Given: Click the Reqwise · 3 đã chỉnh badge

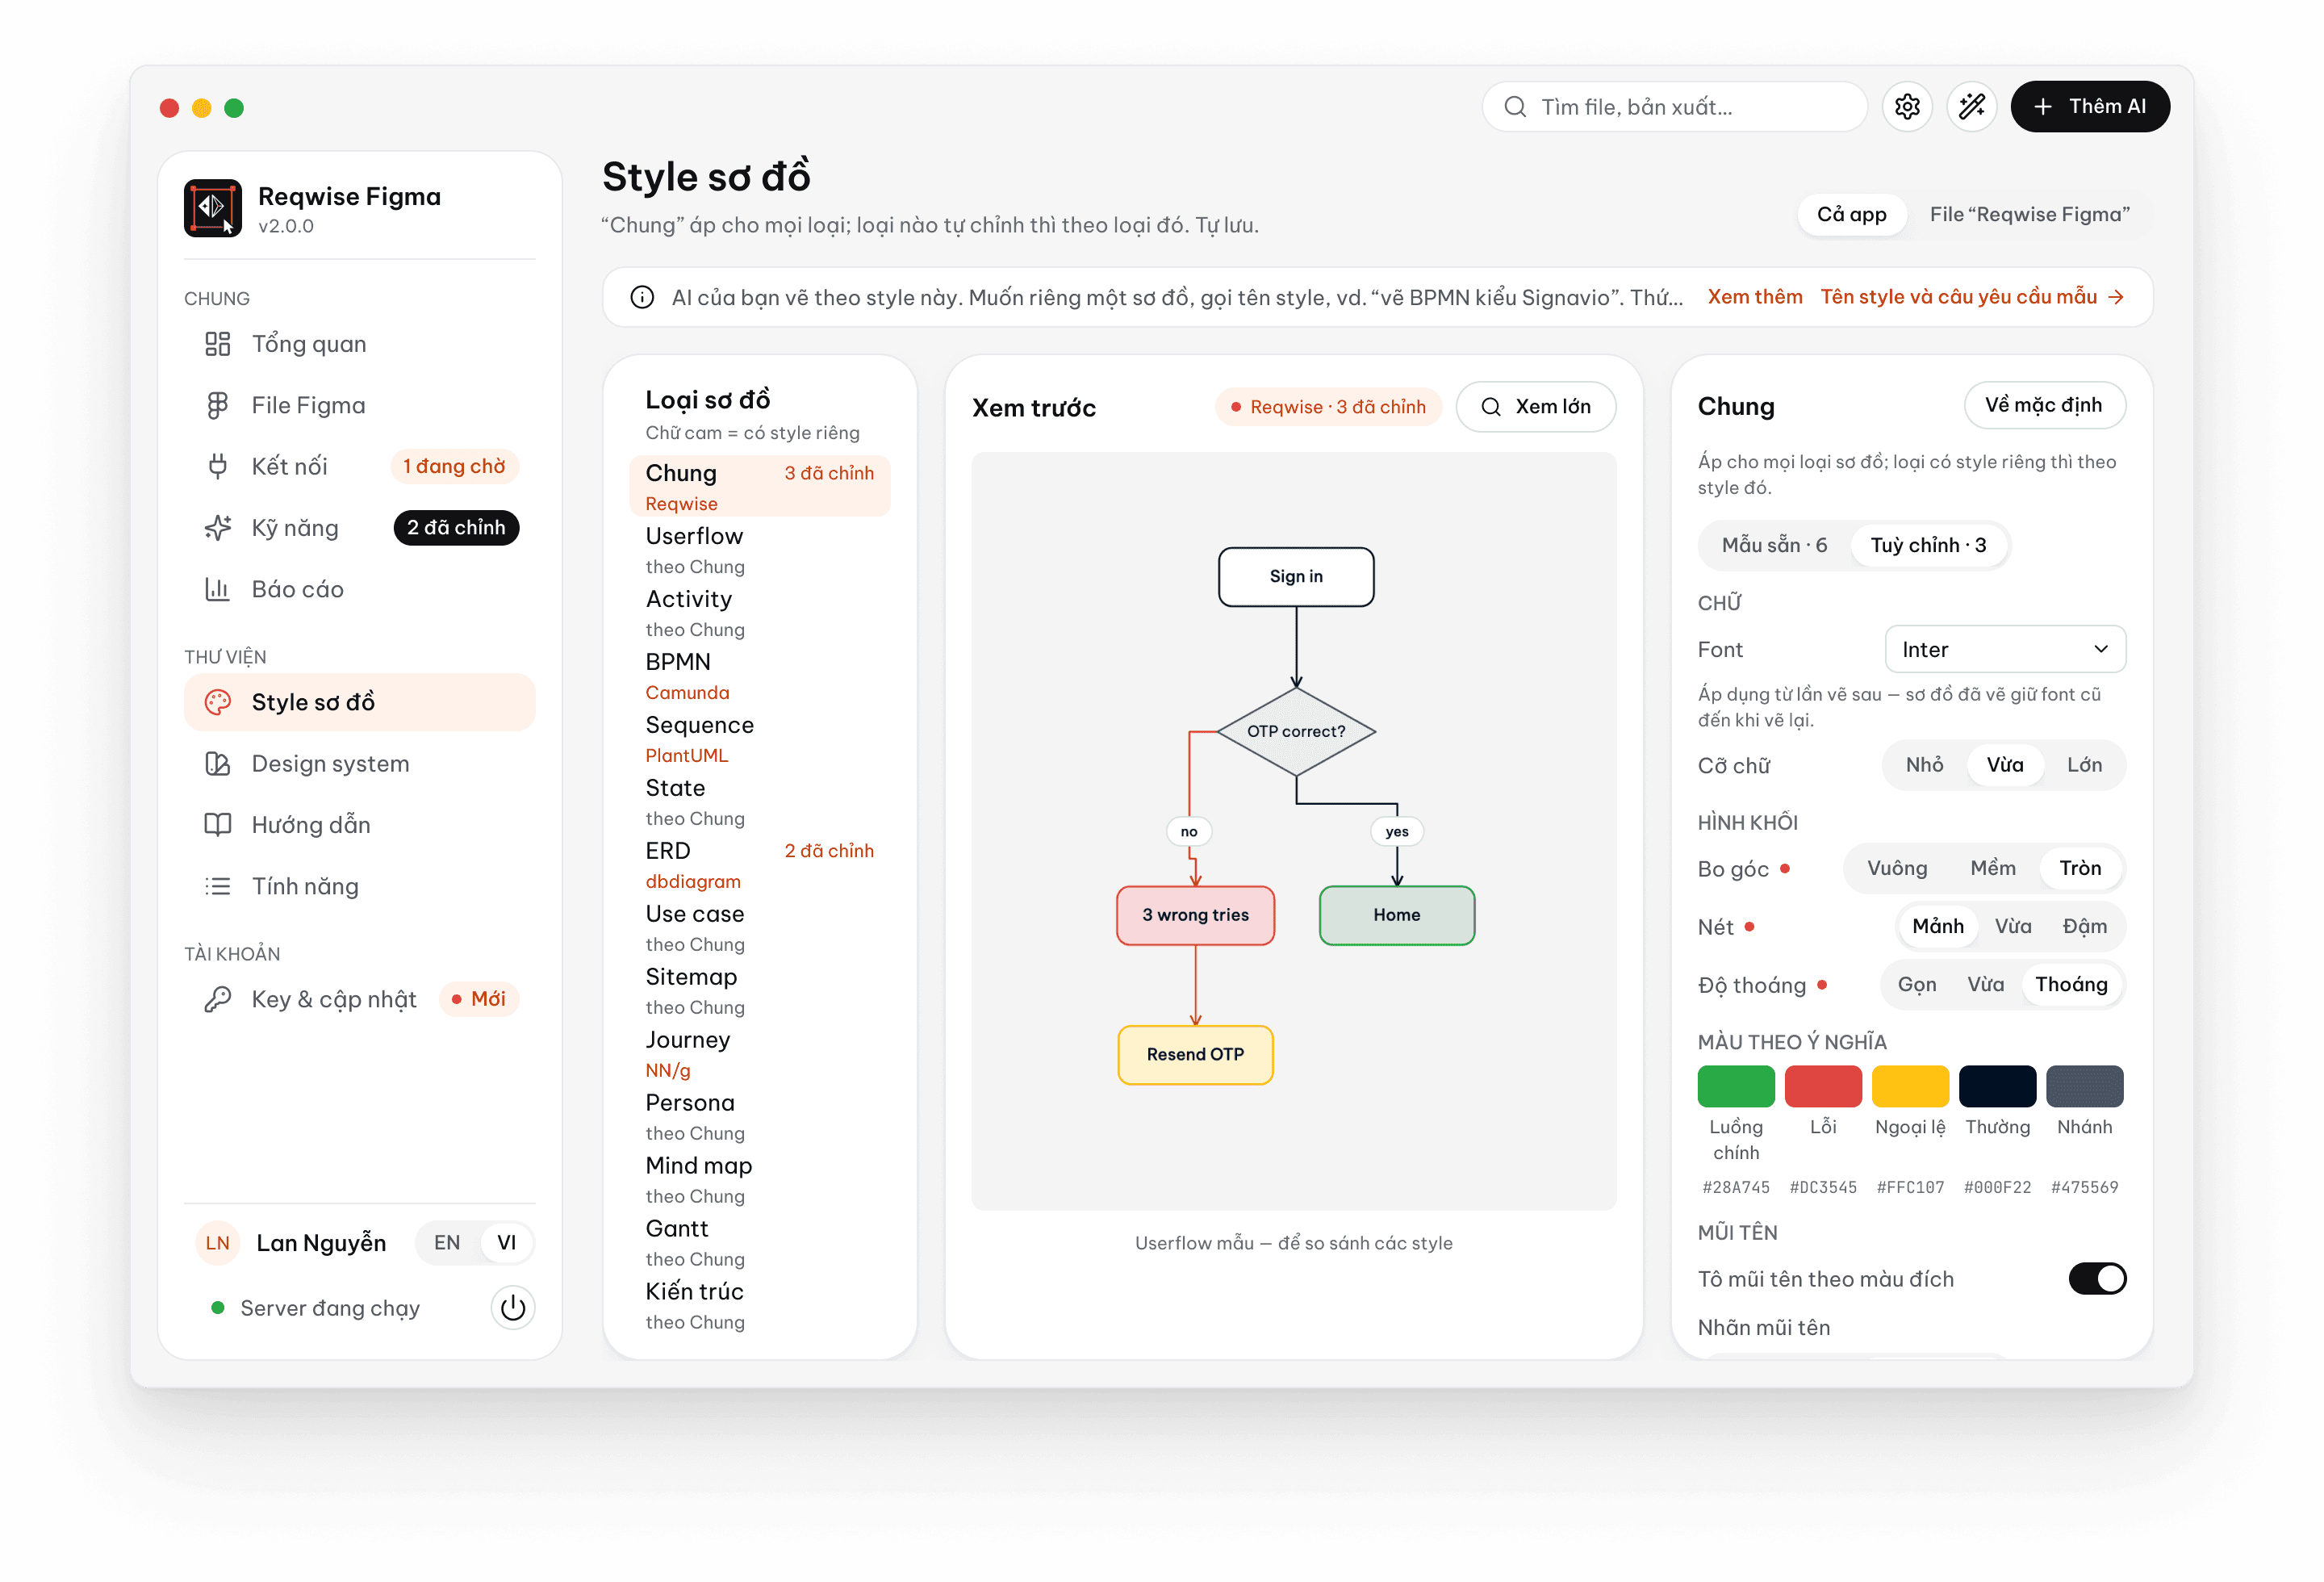Looking at the screenshot, I should (x=1328, y=407).
